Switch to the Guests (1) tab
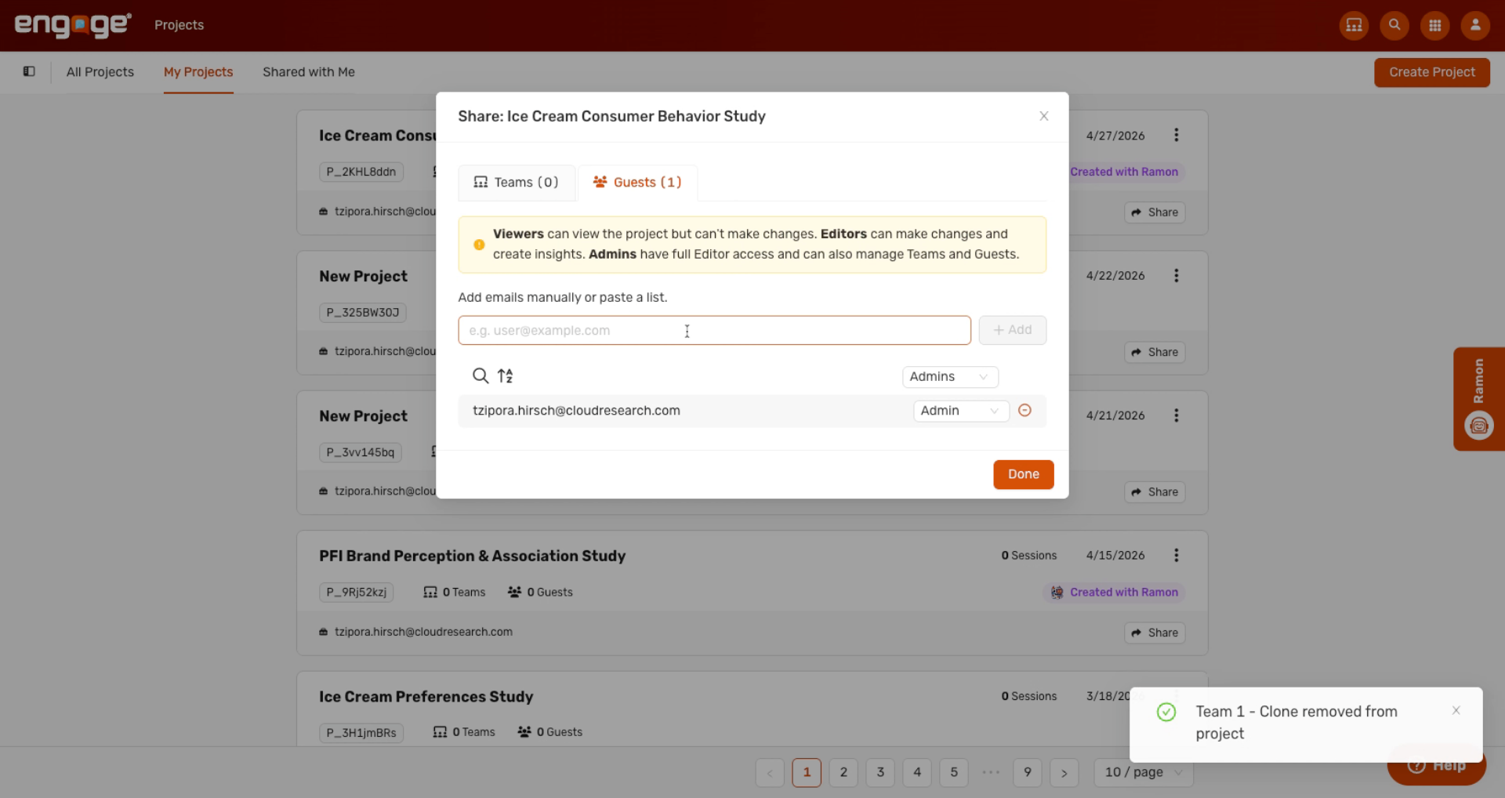Image resolution: width=1505 pixels, height=798 pixels. click(x=637, y=182)
